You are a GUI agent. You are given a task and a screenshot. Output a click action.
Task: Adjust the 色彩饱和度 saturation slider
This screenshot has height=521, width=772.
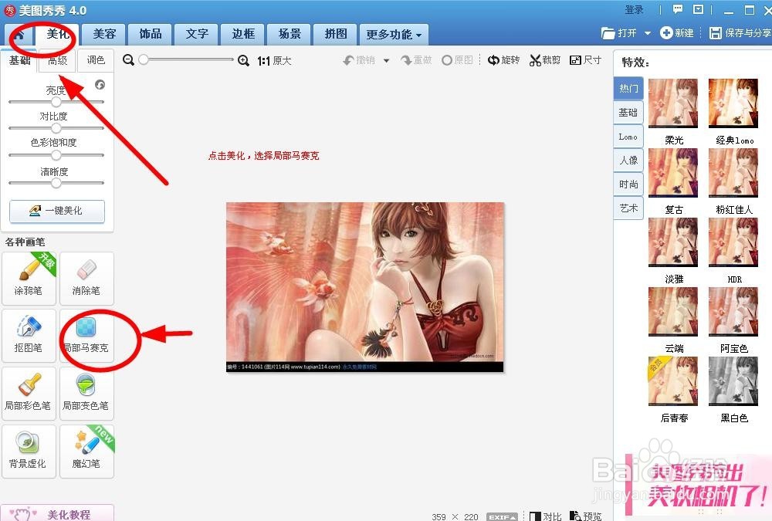56,155
